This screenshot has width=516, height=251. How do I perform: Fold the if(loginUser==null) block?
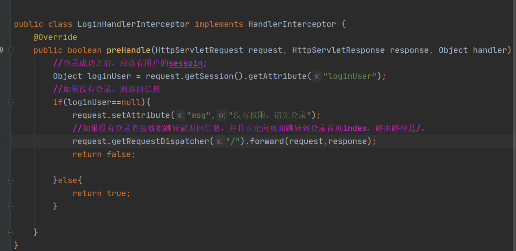(11, 102)
